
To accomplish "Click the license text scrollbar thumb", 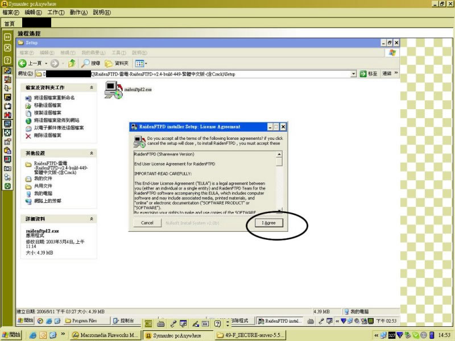I will tap(279, 162).
